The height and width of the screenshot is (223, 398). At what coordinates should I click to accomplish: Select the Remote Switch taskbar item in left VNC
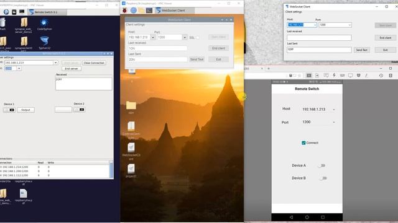(47, 12)
